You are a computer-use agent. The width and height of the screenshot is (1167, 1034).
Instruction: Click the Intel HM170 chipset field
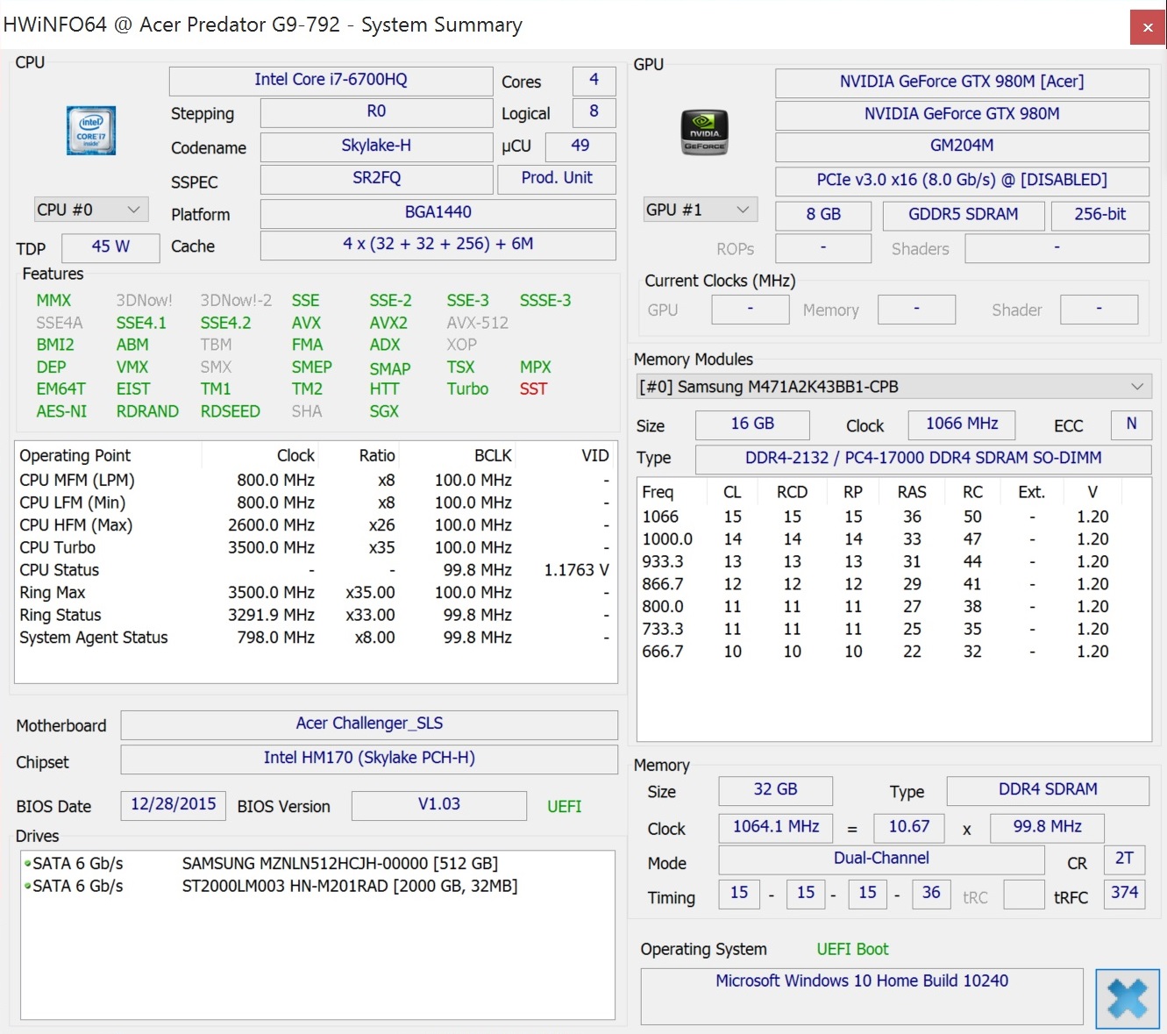[x=369, y=759]
